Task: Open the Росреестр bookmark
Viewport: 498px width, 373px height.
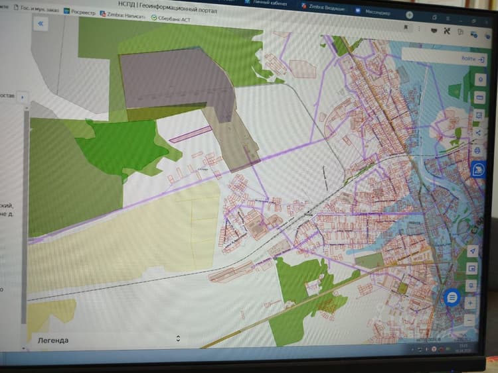Action: [80, 12]
